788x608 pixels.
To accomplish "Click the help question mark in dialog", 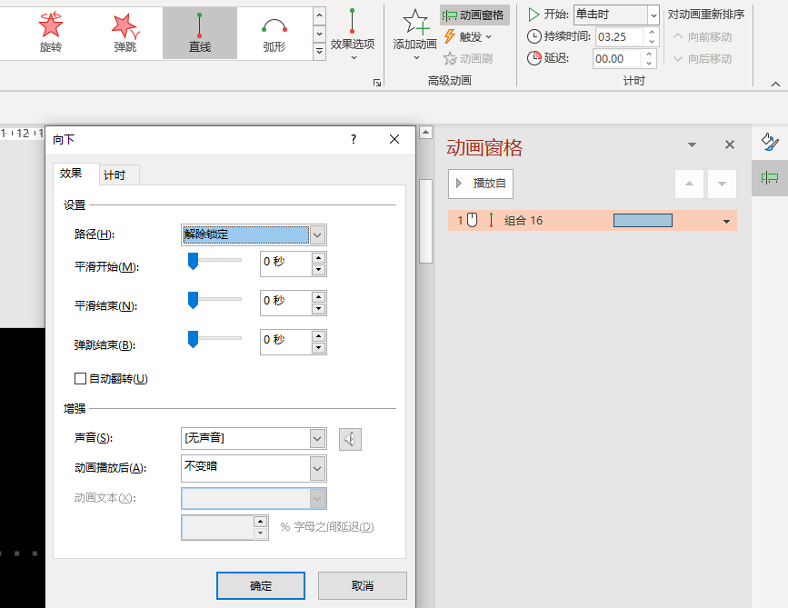I will pyautogui.click(x=354, y=139).
